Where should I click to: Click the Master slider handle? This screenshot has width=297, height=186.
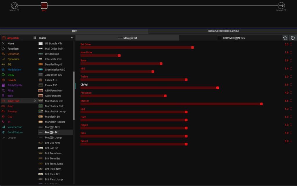tap(261, 104)
